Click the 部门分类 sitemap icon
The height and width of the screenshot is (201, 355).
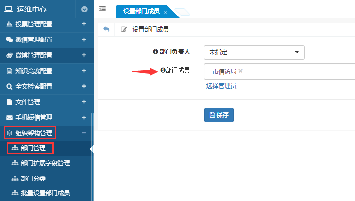tap(15, 178)
